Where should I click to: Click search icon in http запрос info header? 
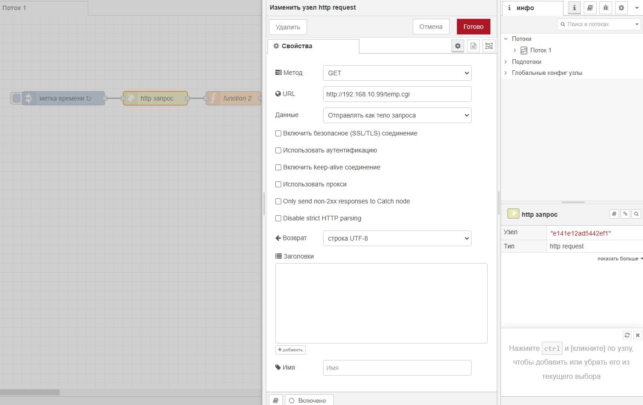636,214
